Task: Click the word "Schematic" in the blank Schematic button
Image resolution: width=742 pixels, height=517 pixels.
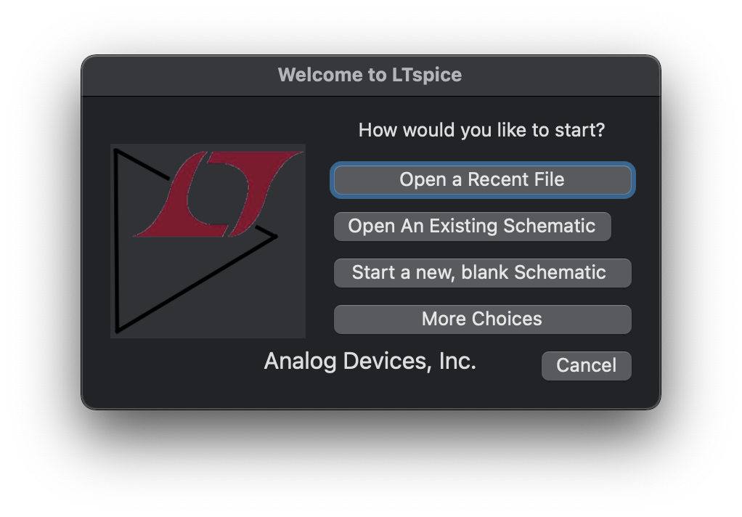Action: tap(560, 273)
